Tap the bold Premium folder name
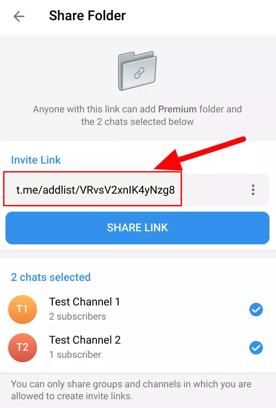276x408 pixels. [x=177, y=109]
